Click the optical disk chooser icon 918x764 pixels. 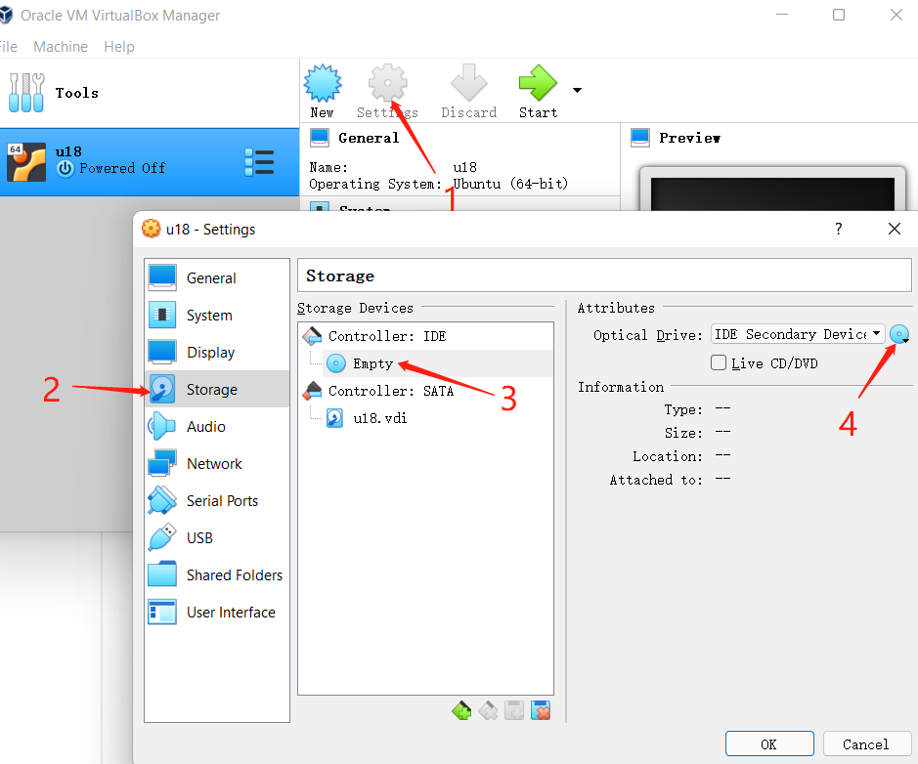pyautogui.click(x=899, y=334)
